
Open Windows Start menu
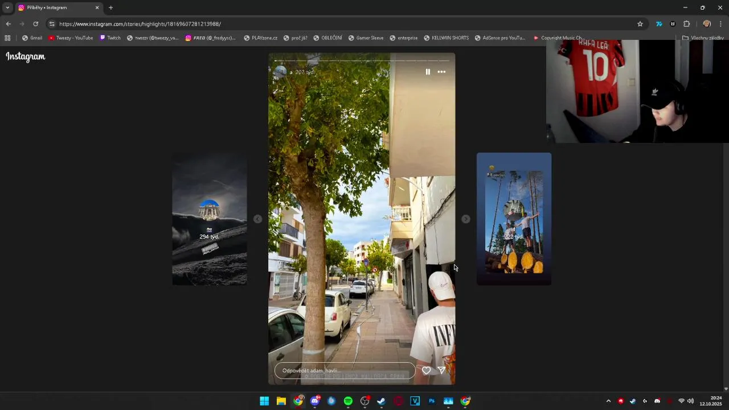[x=264, y=401]
